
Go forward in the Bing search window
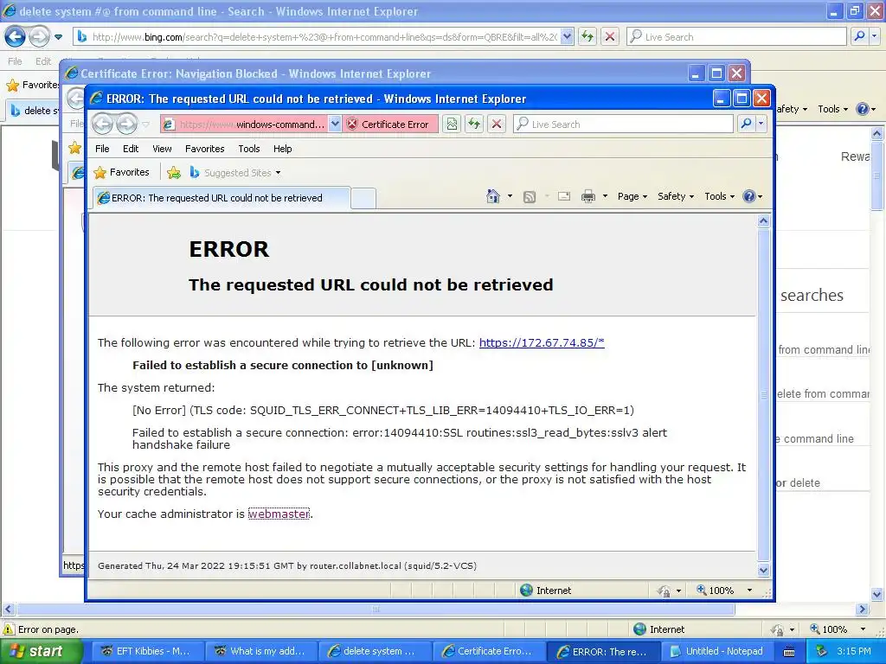[x=39, y=36]
